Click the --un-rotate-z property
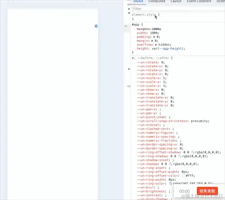The width and height of the screenshot is (225, 200). pyautogui.click(x=150, y=74)
